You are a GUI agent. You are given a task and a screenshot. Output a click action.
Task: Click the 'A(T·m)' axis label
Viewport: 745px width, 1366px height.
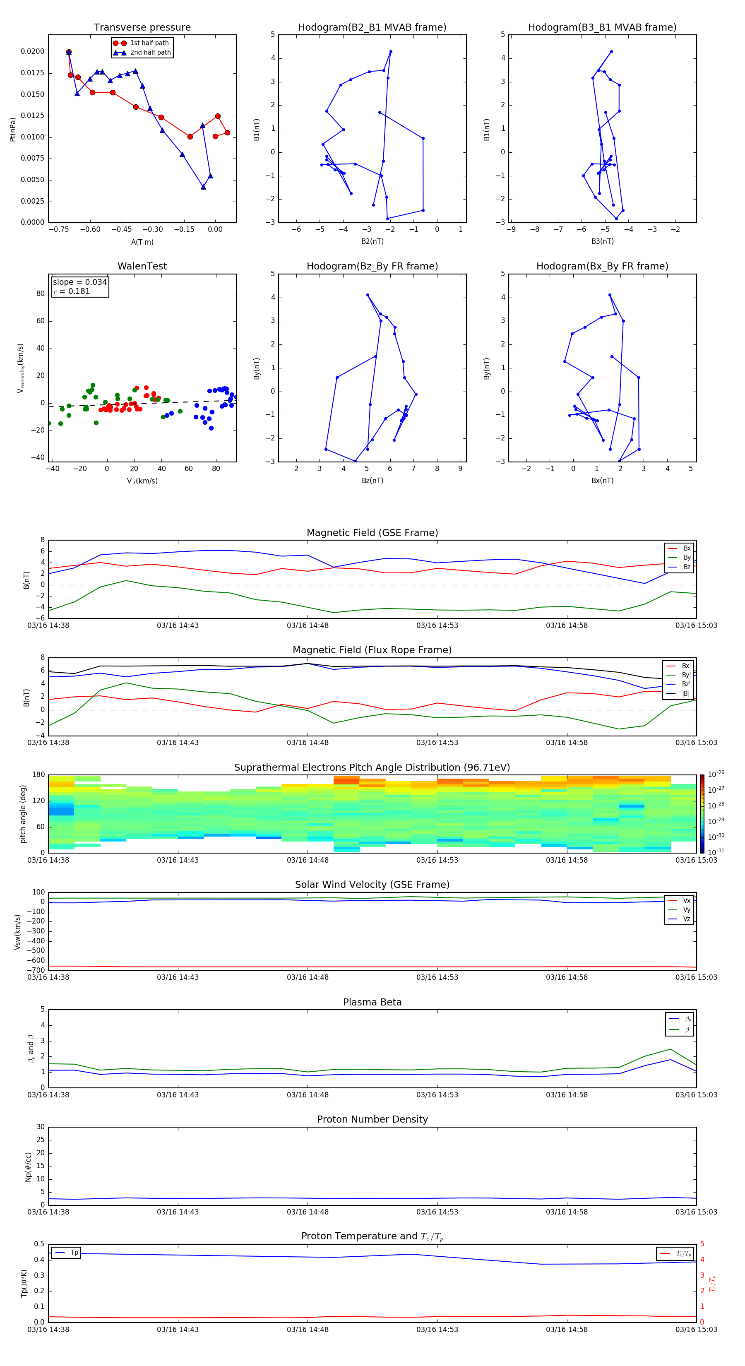pyautogui.click(x=142, y=242)
